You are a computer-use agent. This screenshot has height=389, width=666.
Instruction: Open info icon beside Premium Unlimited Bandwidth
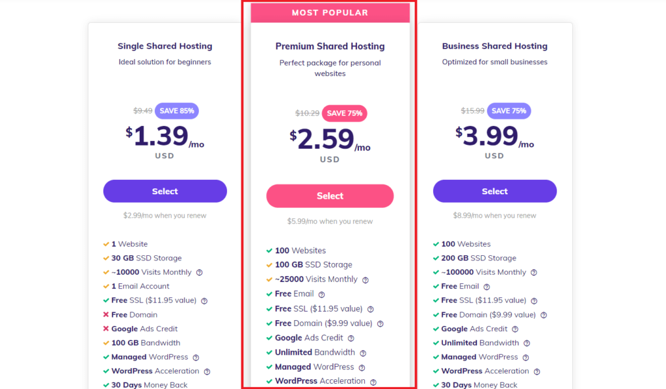(x=363, y=353)
